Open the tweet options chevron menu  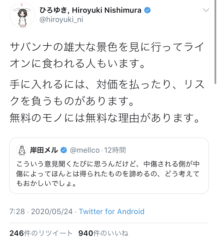point(206,10)
